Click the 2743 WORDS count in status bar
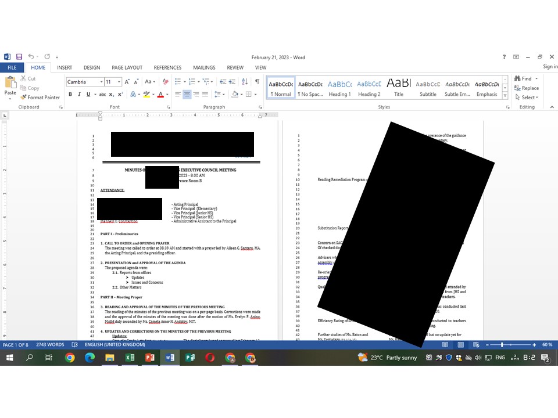Viewport: 558px width, 418px height. coord(50,345)
